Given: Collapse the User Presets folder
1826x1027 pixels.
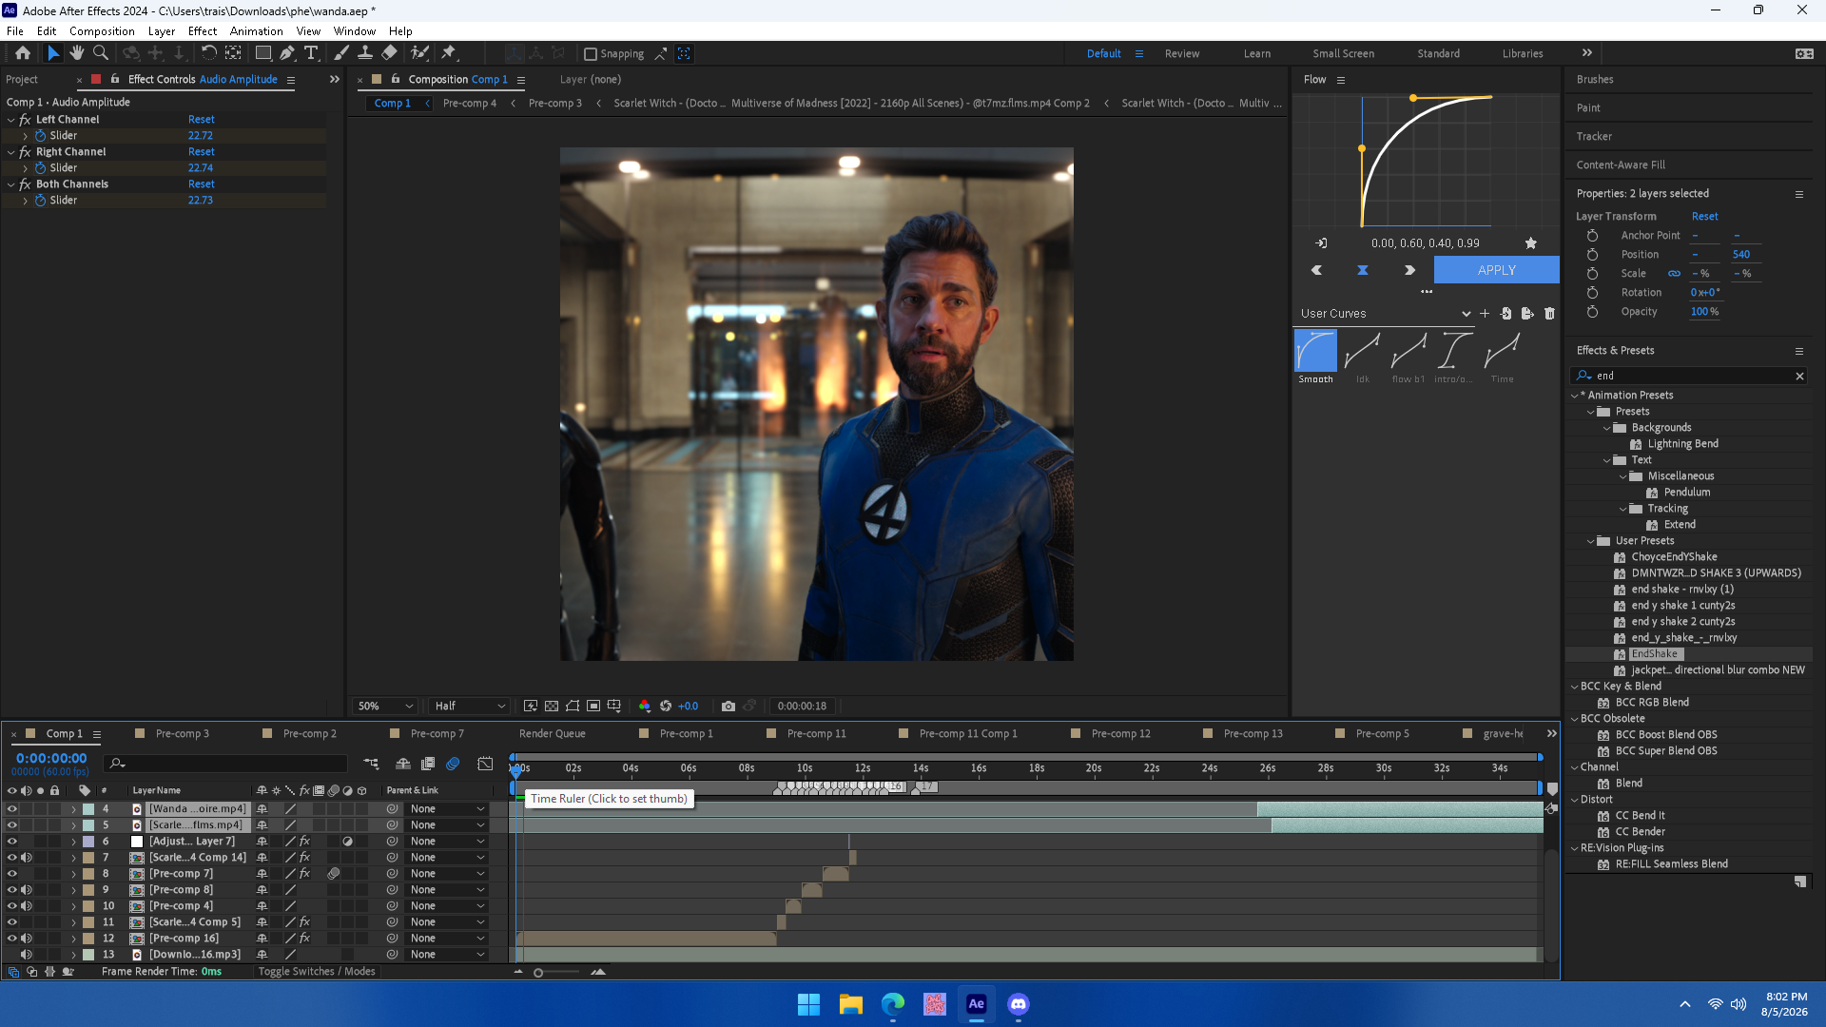Looking at the screenshot, I should point(1590,541).
